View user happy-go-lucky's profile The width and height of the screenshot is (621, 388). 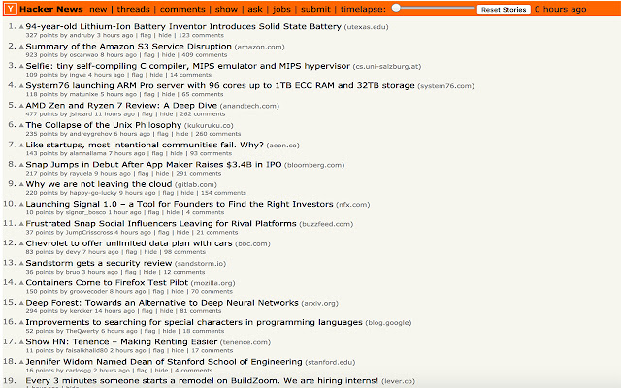[x=93, y=193]
